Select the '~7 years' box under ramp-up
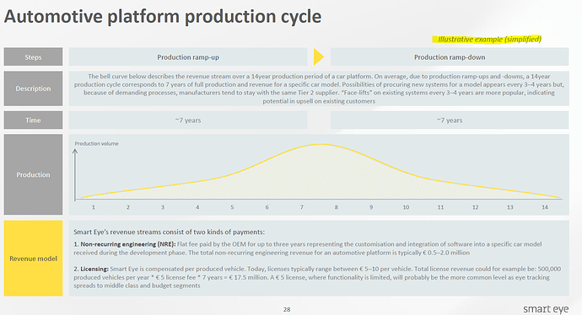582x315 pixels. click(x=188, y=120)
